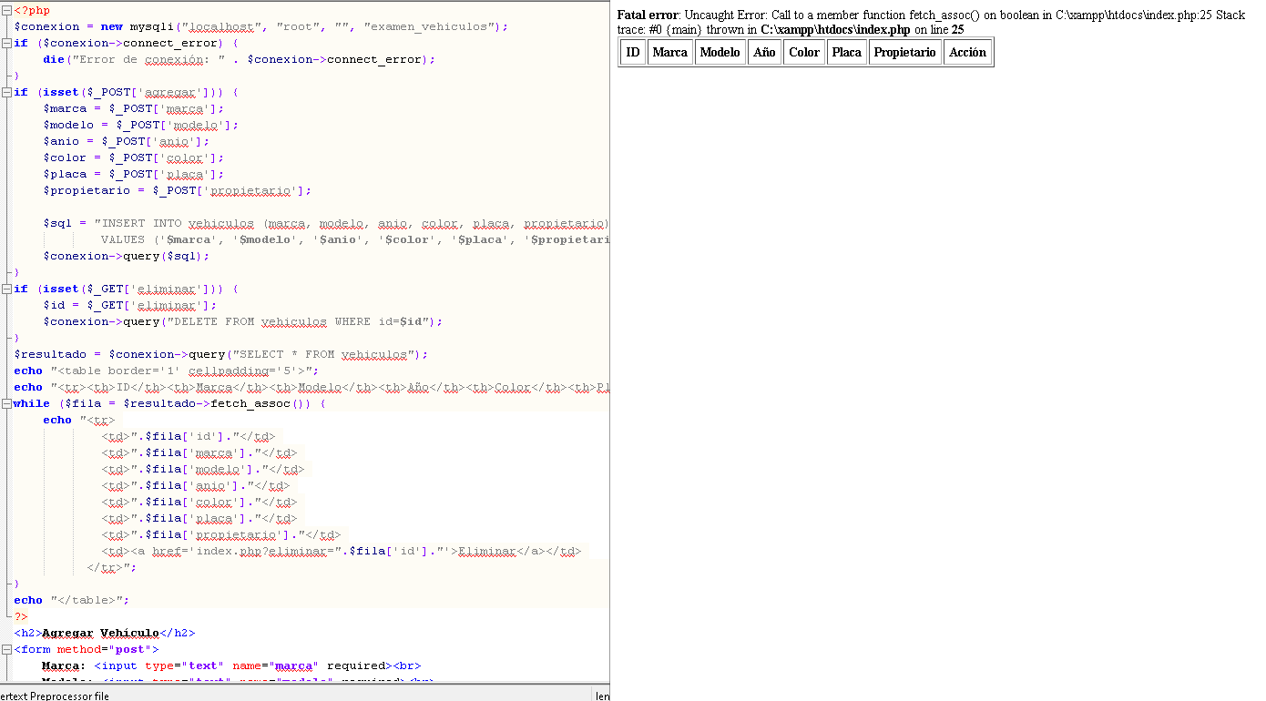This screenshot has width=1266, height=701.
Task: Click the Marca column header
Action: (x=669, y=53)
